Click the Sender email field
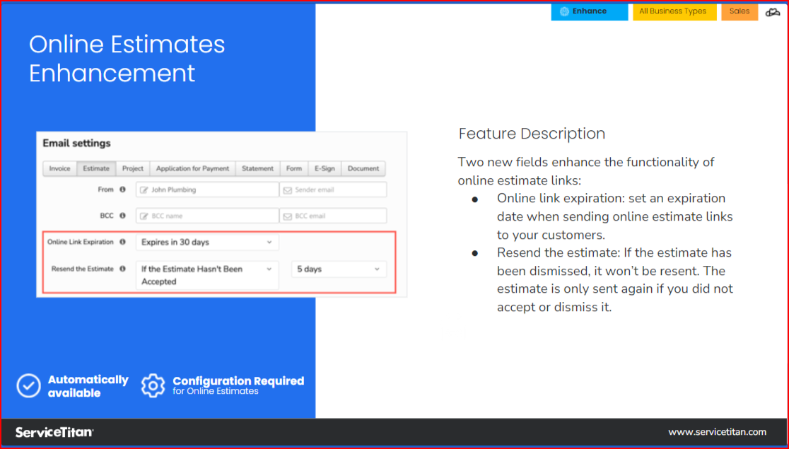Screen dimensions: 789x449 (x=333, y=189)
